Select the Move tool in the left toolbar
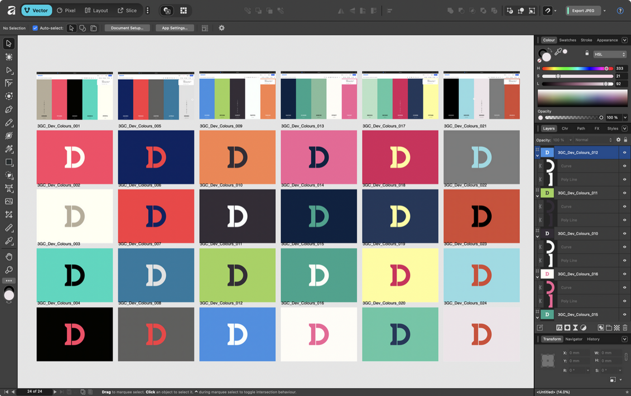631x396 pixels. [x=9, y=43]
